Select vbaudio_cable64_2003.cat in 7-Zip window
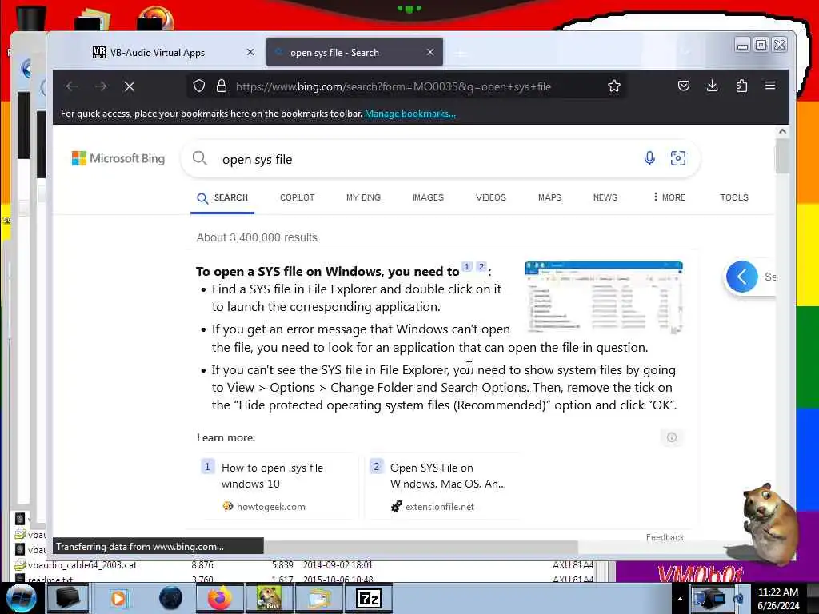819x614 pixels. click(x=82, y=565)
